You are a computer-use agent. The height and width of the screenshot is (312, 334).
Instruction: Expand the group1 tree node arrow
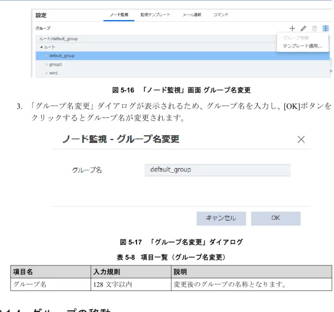click(x=46, y=64)
